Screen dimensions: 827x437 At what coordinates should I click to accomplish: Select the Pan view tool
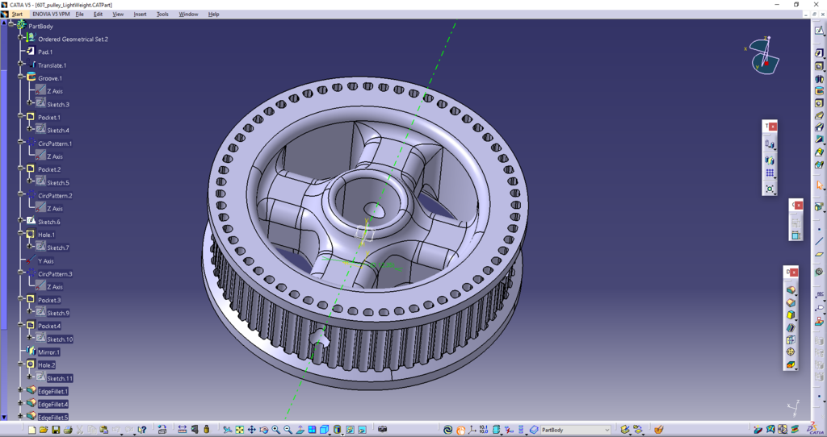point(252,430)
